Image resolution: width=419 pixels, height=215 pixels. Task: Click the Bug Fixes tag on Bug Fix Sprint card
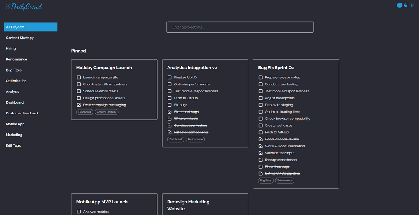tap(266, 181)
